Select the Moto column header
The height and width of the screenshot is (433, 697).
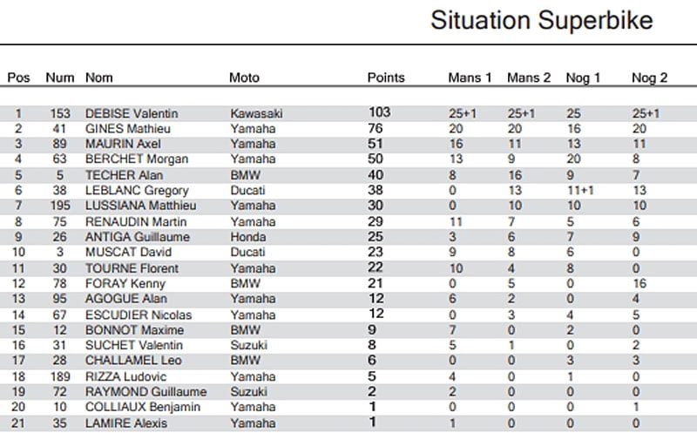tap(244, 78)
